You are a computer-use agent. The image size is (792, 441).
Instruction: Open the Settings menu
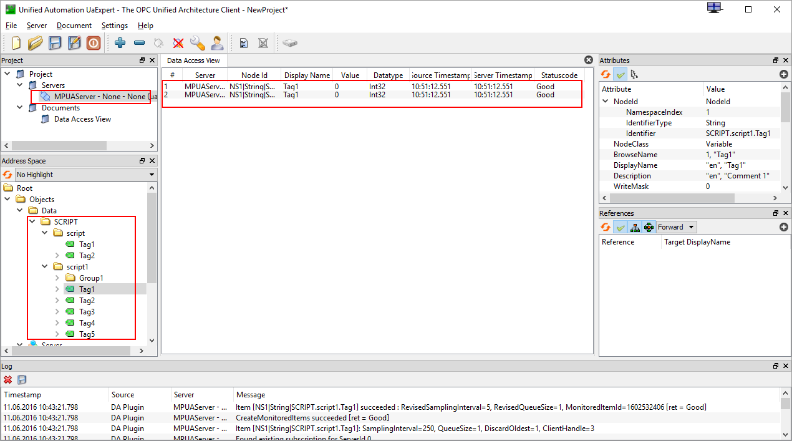(115, 26)
